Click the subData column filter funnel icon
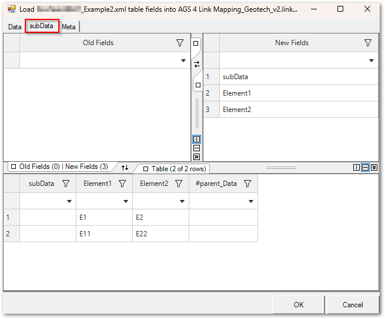This screenshot has width=385, height=319. [66, 184]
